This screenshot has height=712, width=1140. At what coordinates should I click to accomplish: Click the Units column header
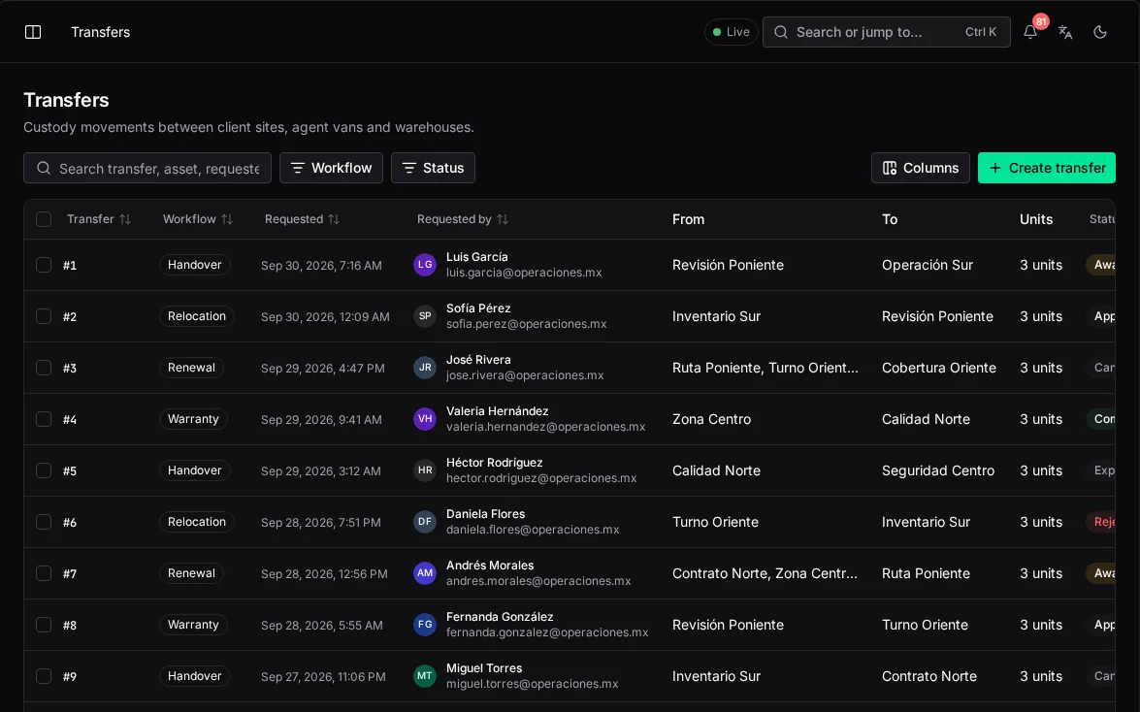tap(1036, 219)
